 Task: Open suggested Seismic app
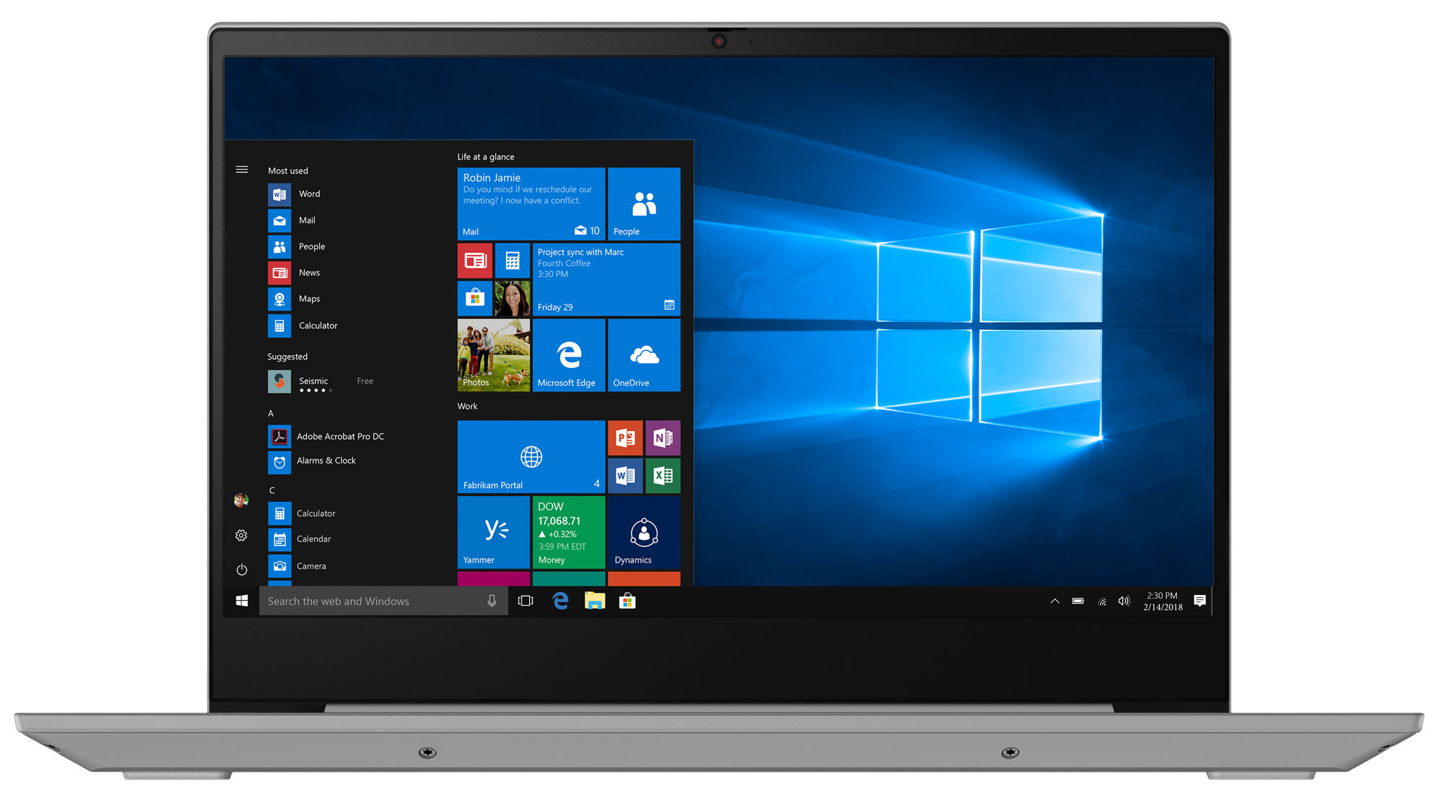point(321,382)
